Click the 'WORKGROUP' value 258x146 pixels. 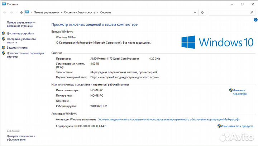[x=99, y=106]
